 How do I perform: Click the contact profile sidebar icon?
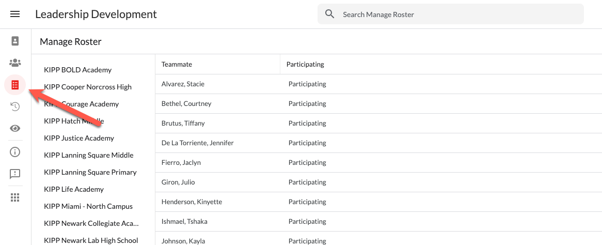15,41
